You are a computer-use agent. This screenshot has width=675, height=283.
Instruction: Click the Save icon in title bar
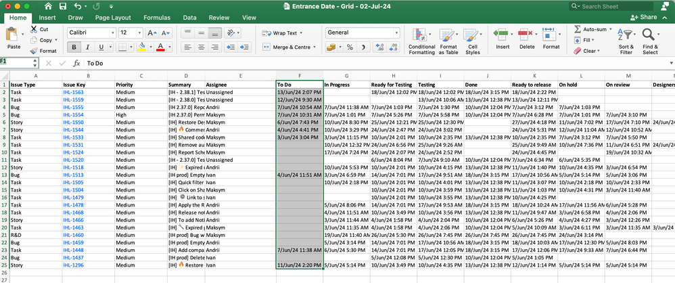coord(63,6)
